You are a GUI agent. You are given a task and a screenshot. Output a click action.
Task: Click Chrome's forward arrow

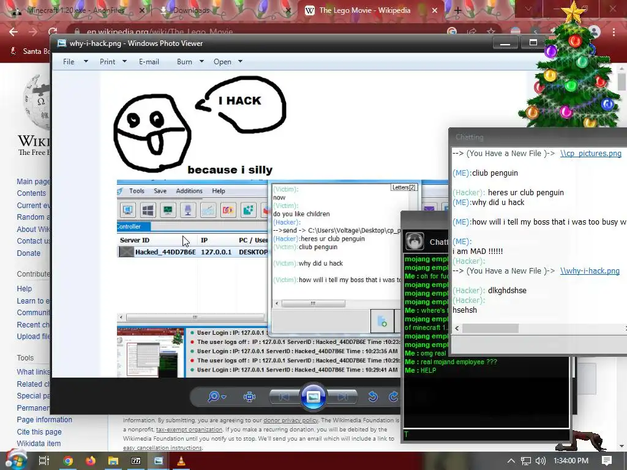point(33,32)
